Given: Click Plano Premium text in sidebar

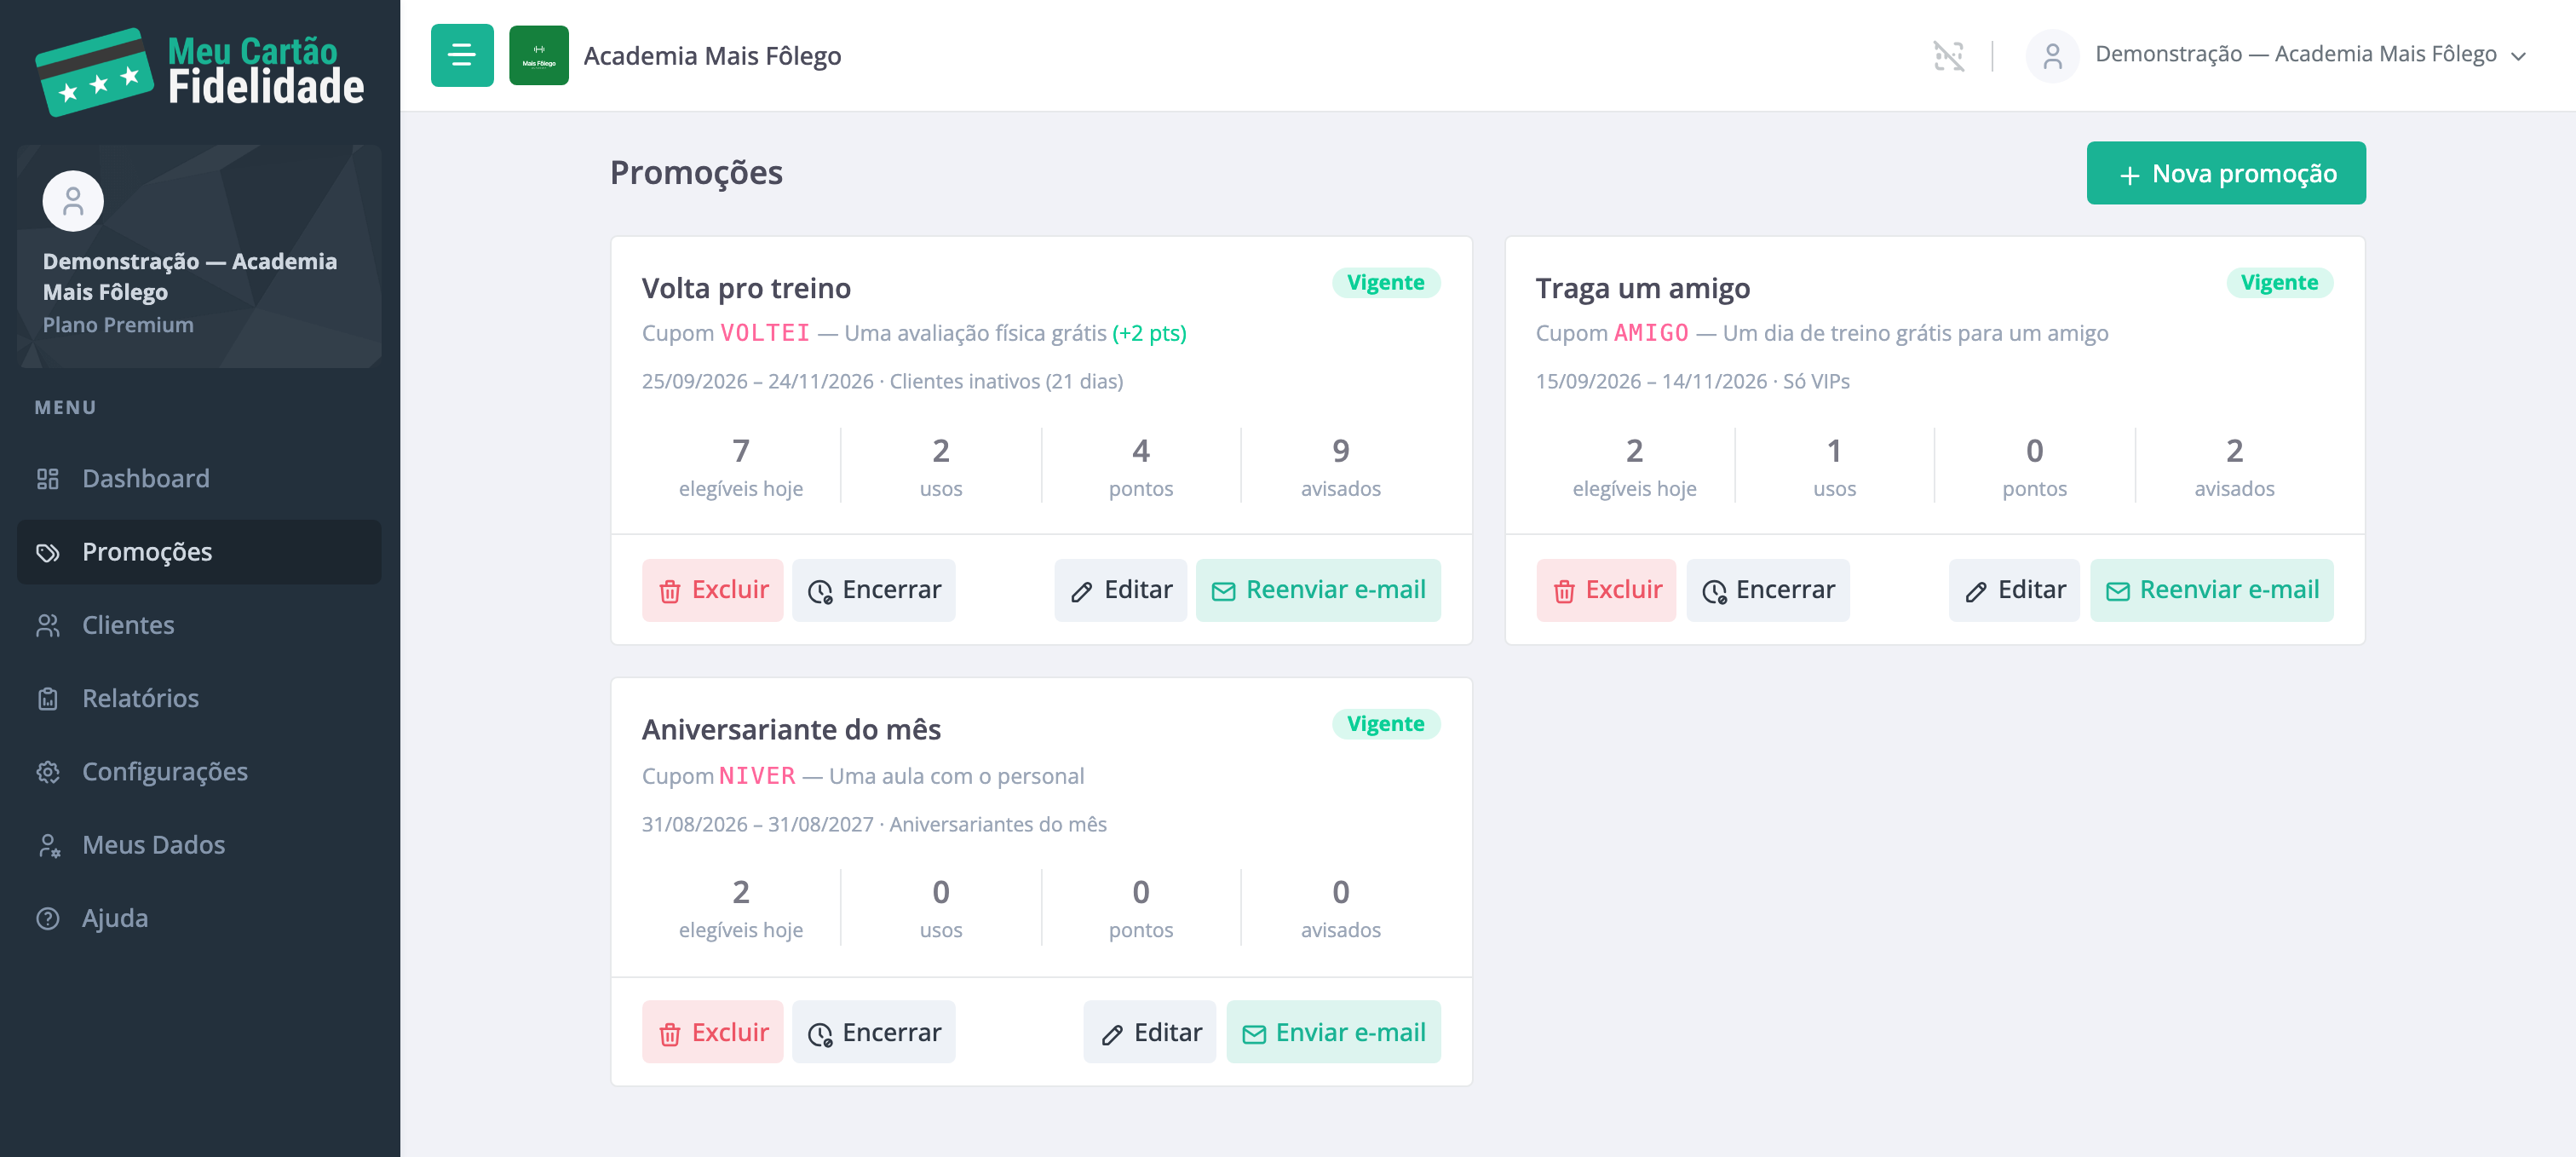Looking at the screenshot, I should tap(118, 325).
